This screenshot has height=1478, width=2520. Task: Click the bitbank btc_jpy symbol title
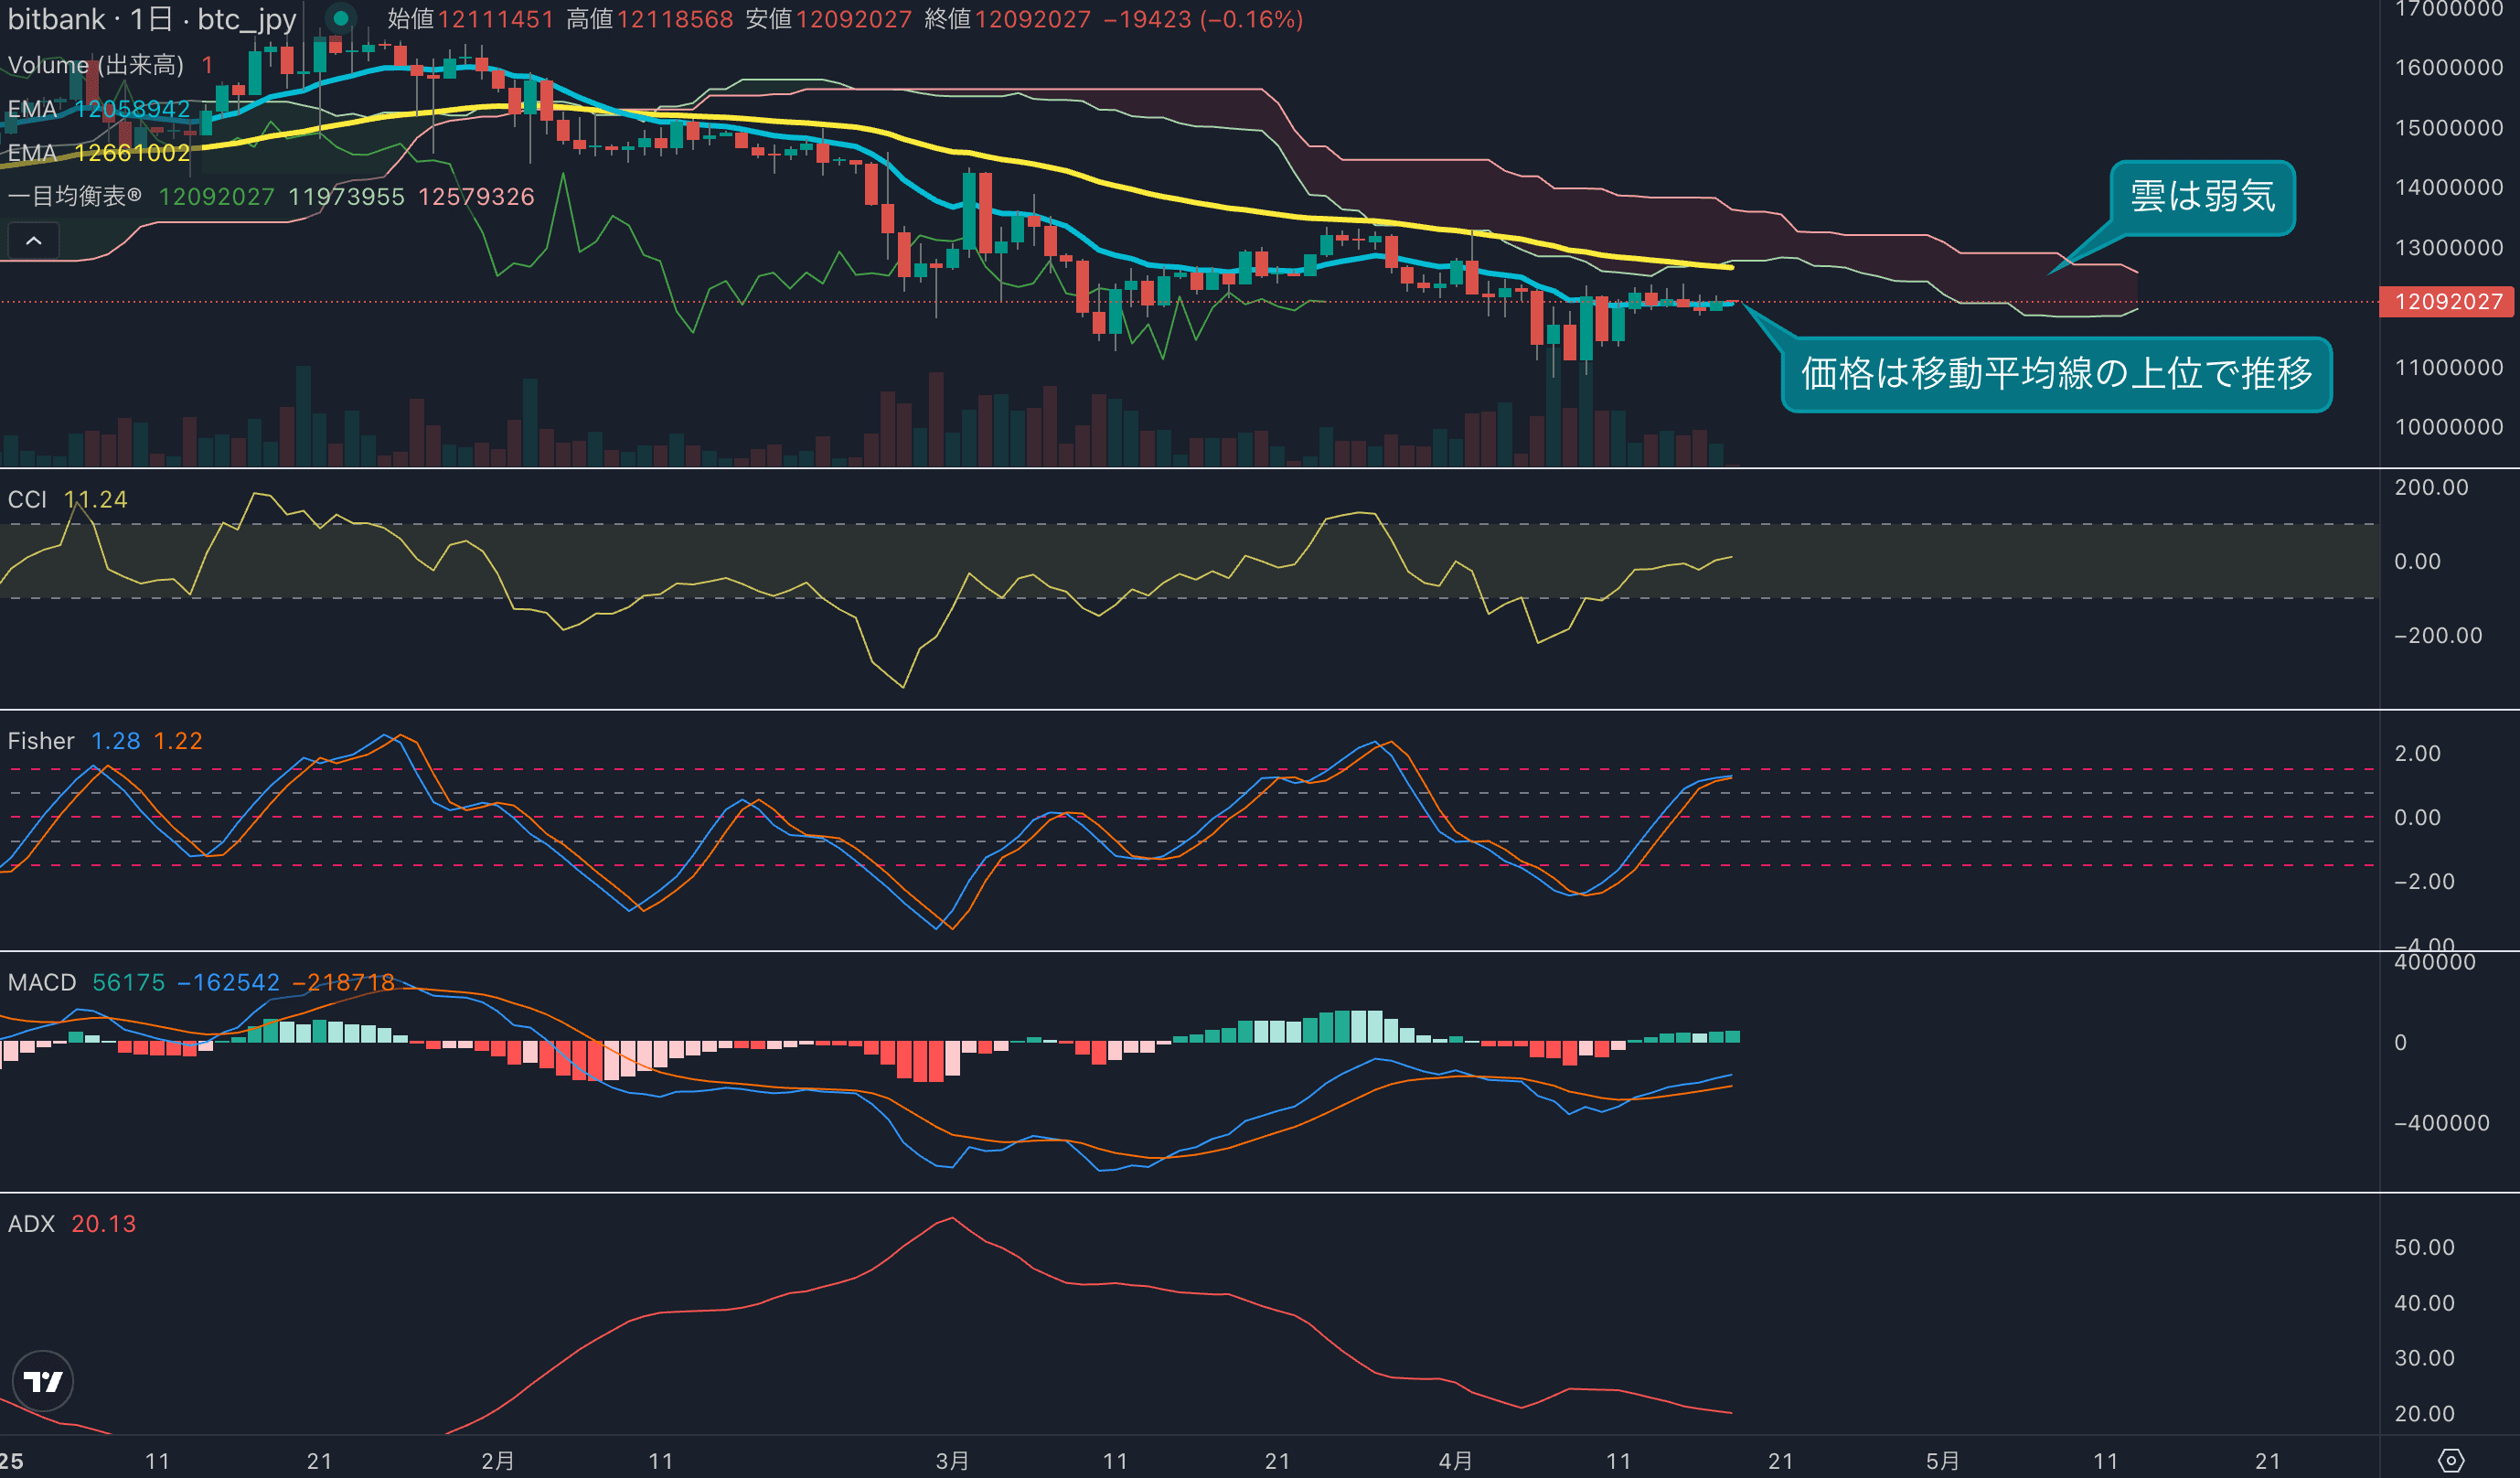pyautogui.click(x=152, y=19)
